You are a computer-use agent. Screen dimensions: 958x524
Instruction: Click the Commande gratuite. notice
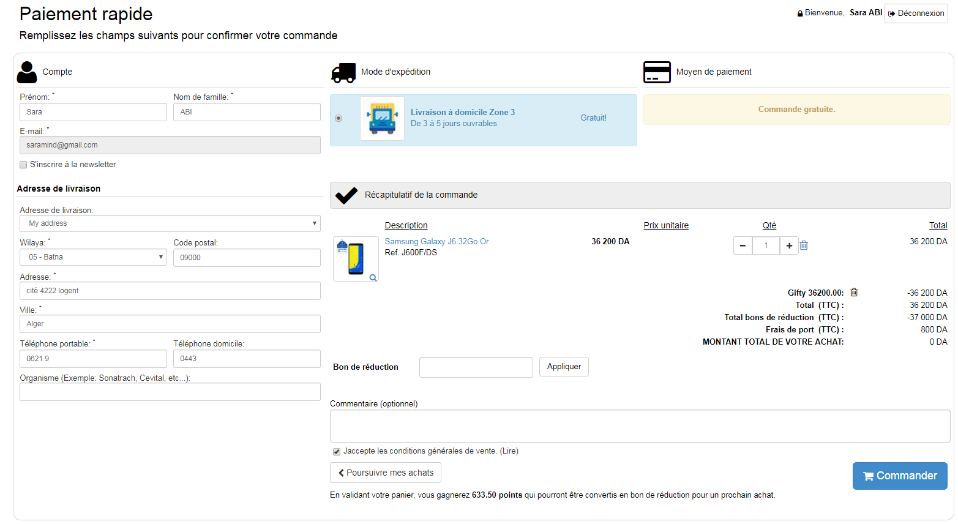coord(796,110)
